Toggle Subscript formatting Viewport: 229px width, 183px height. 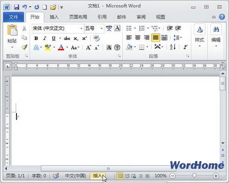76,38
